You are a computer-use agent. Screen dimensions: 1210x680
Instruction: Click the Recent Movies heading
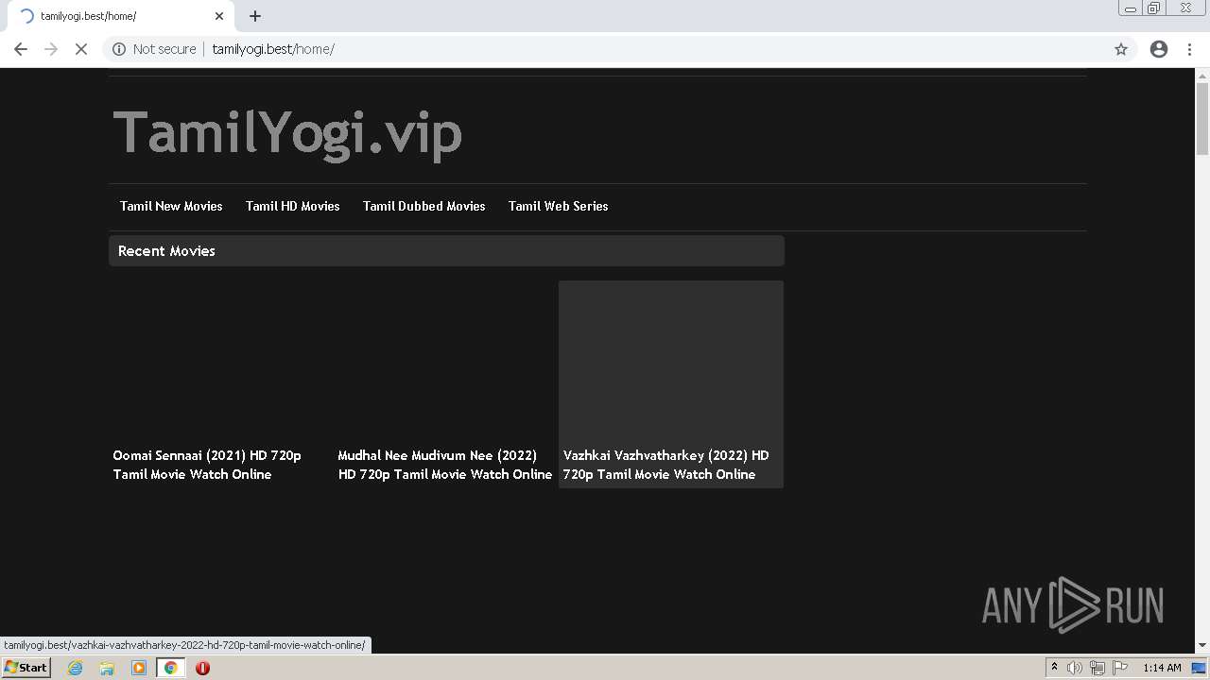(166, 251)
